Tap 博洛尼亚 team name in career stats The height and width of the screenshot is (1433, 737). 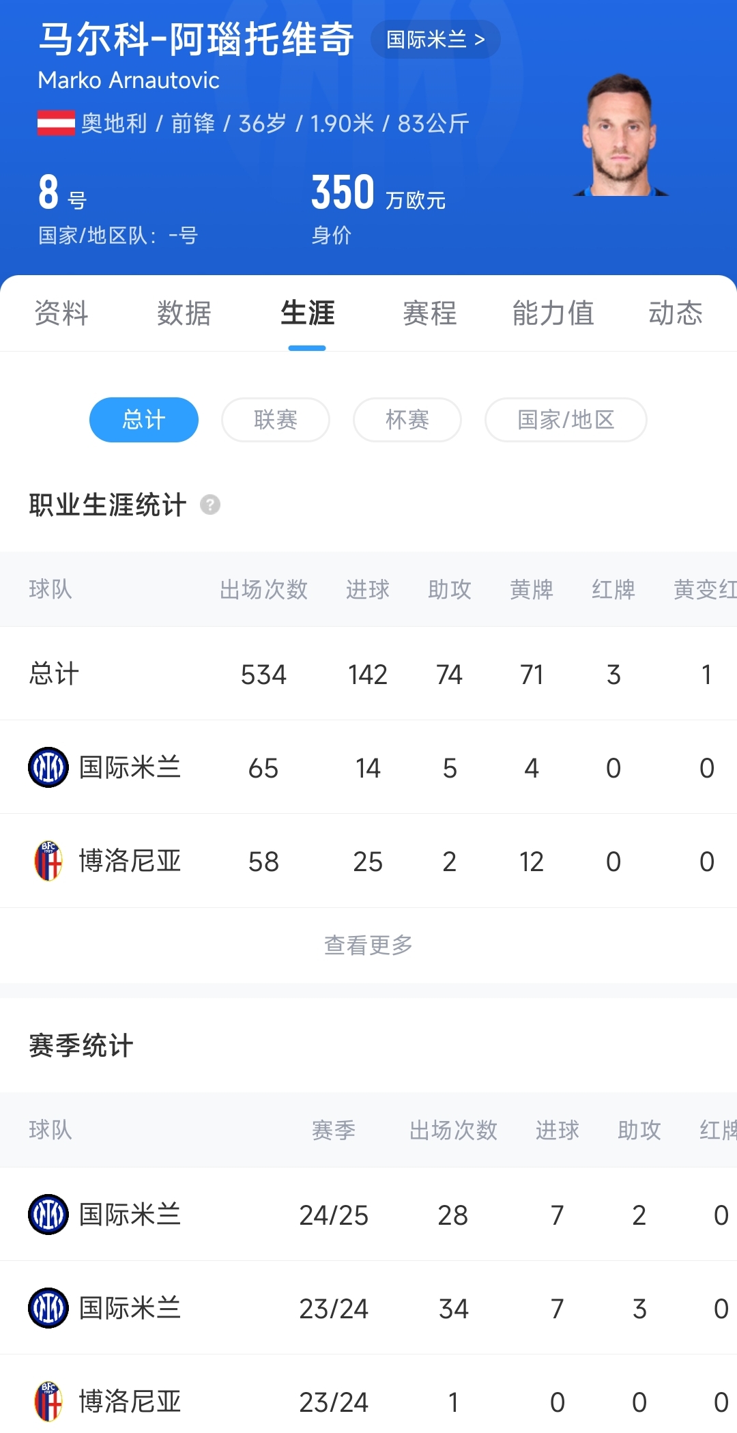pos(130,861)
